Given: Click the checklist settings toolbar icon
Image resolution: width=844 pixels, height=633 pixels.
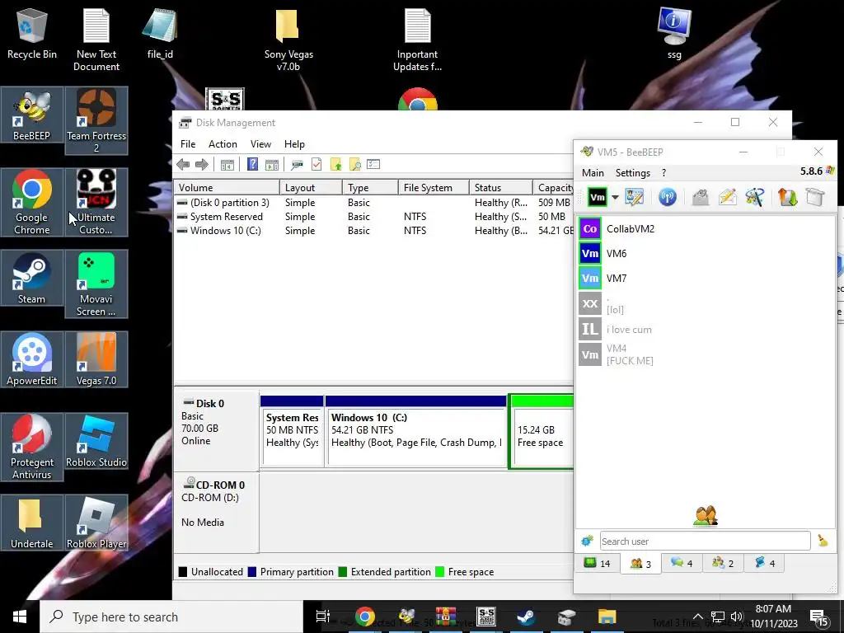Looking at the screenshot, I should (373, 164).
